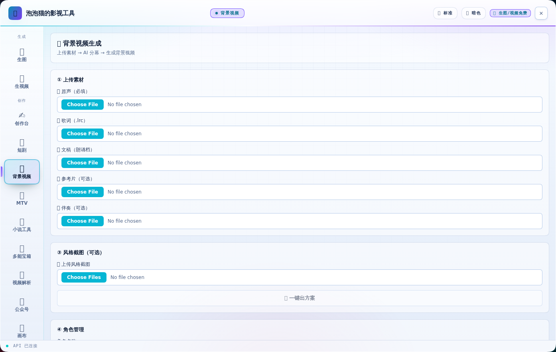Click the app logo next to 泡泡猫的影视工具
The height and width of the screenshot is (352, 556).
(x=15, y=13)
